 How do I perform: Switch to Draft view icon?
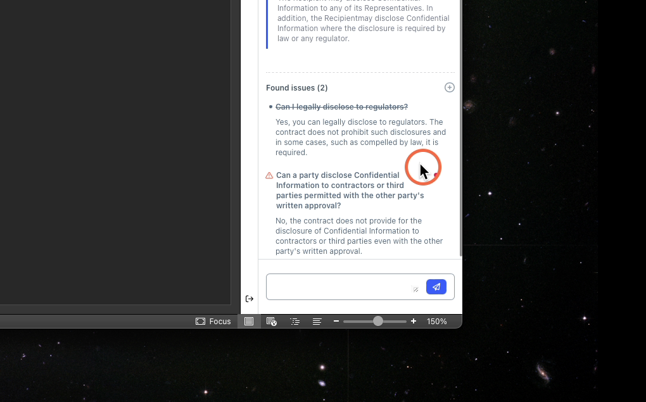click(317, 321)
